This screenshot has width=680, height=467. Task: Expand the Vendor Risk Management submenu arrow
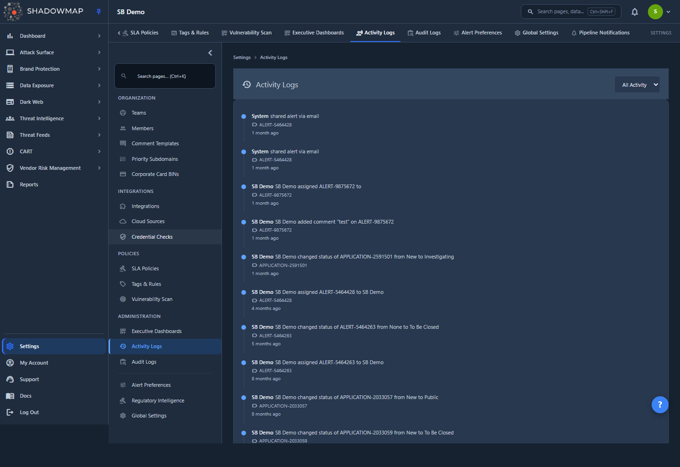click(x=99, y=168)
